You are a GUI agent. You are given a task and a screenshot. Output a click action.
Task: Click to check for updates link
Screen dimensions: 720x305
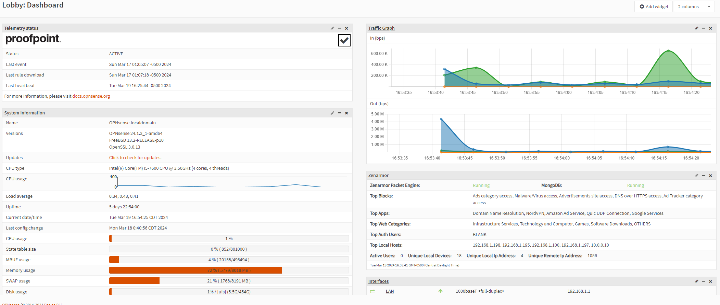(135, 158)
